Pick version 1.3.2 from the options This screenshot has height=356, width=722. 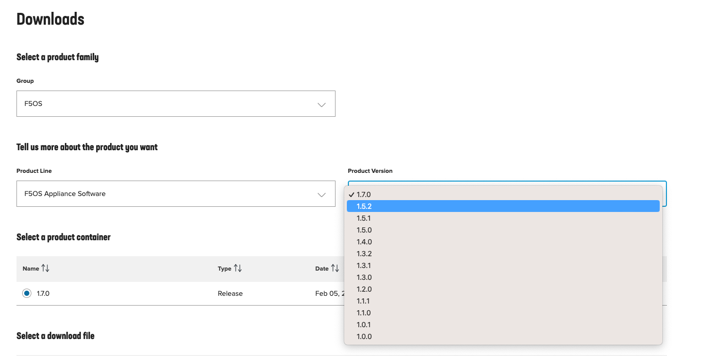point(503,254)
